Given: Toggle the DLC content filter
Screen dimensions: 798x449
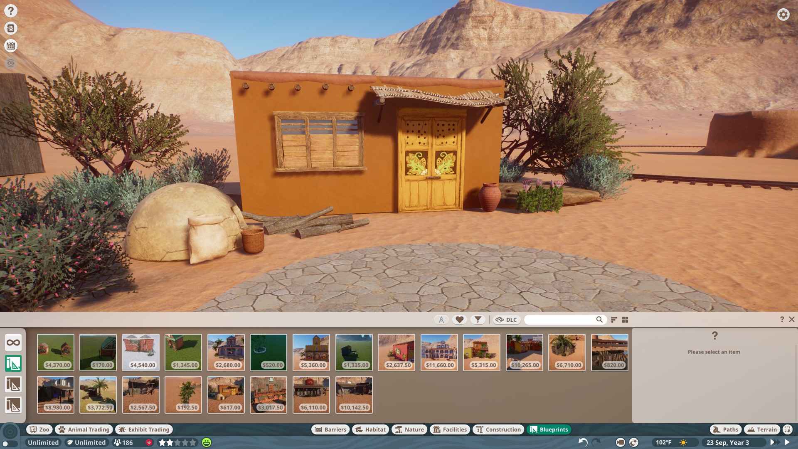Looking at the screenshot, I should (506, 320).
